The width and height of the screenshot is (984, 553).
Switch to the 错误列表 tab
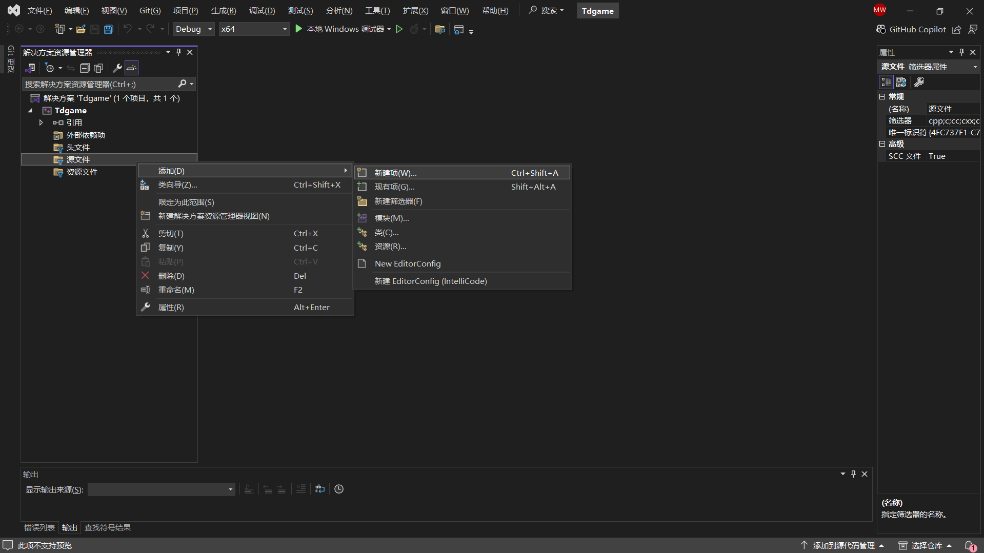[39, 527]
